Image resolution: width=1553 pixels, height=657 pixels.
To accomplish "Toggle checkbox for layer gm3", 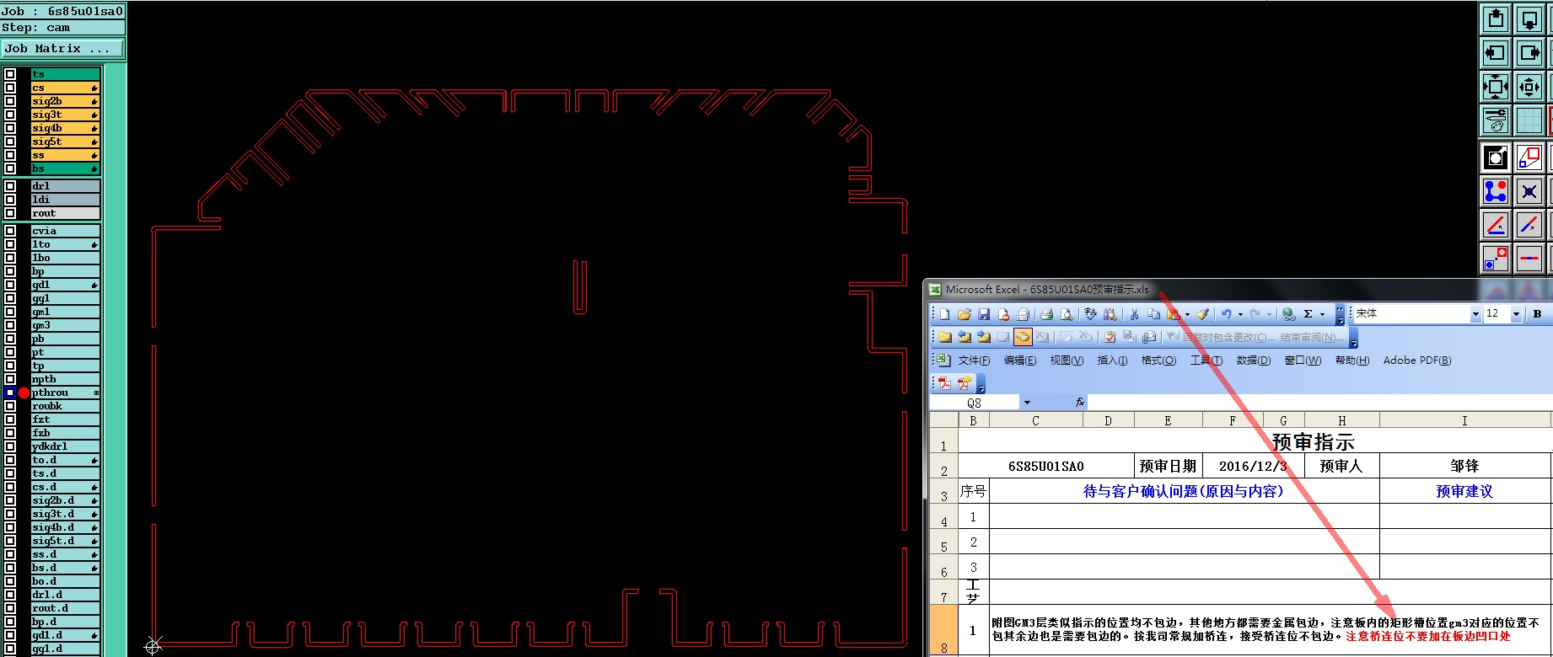I will (x=10, y=325).
